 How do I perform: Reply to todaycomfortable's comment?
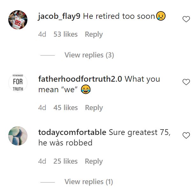[x=94, y=161]
